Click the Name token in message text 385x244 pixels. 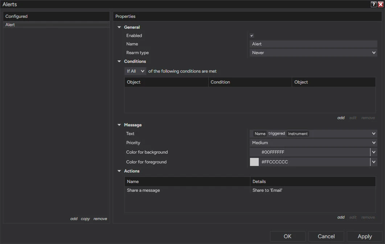coord(260,134)
